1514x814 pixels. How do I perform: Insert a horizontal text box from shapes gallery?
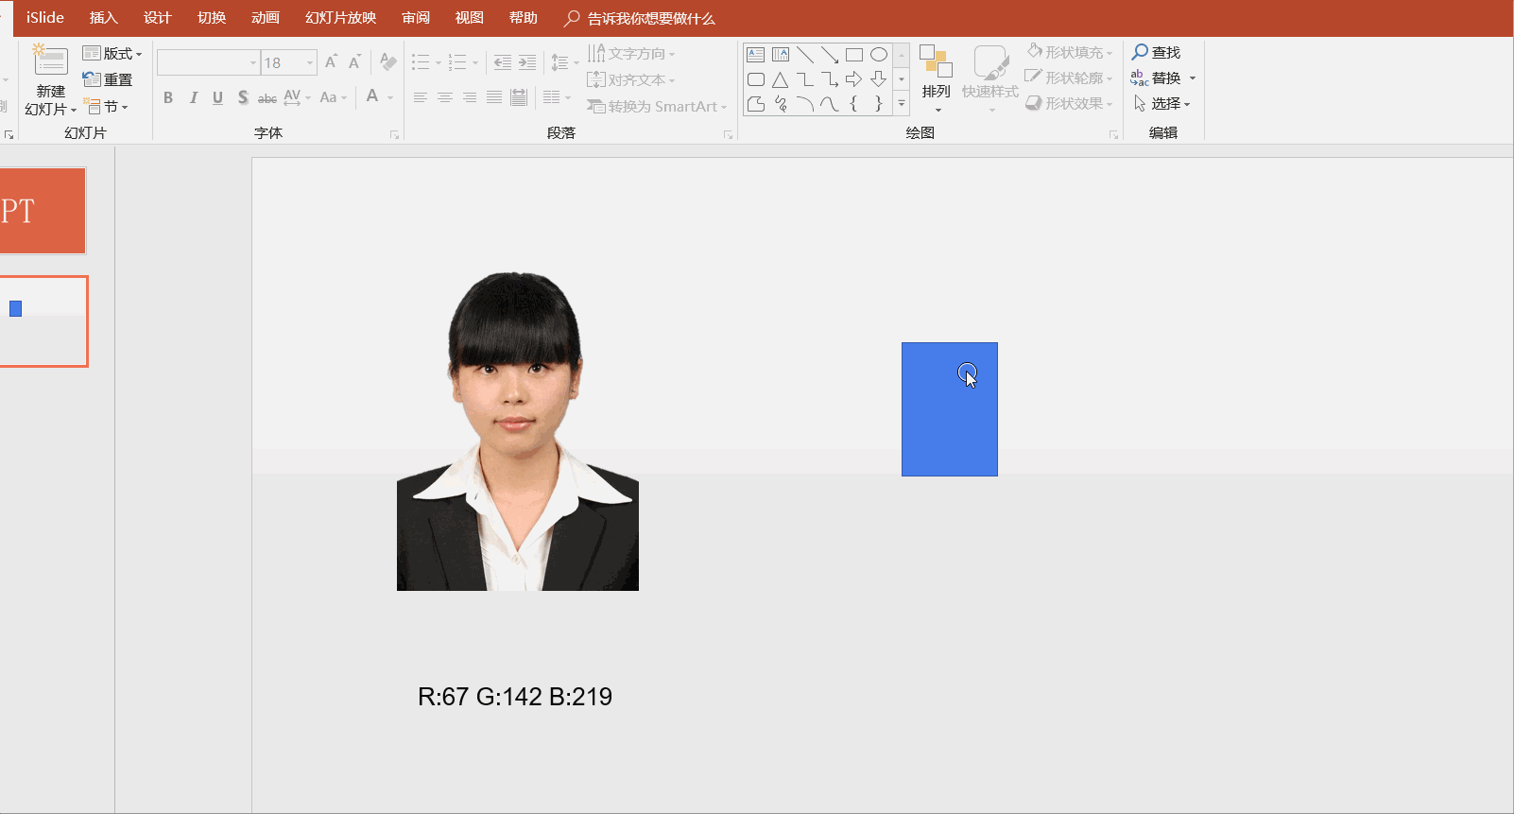(x=755, y=55)
